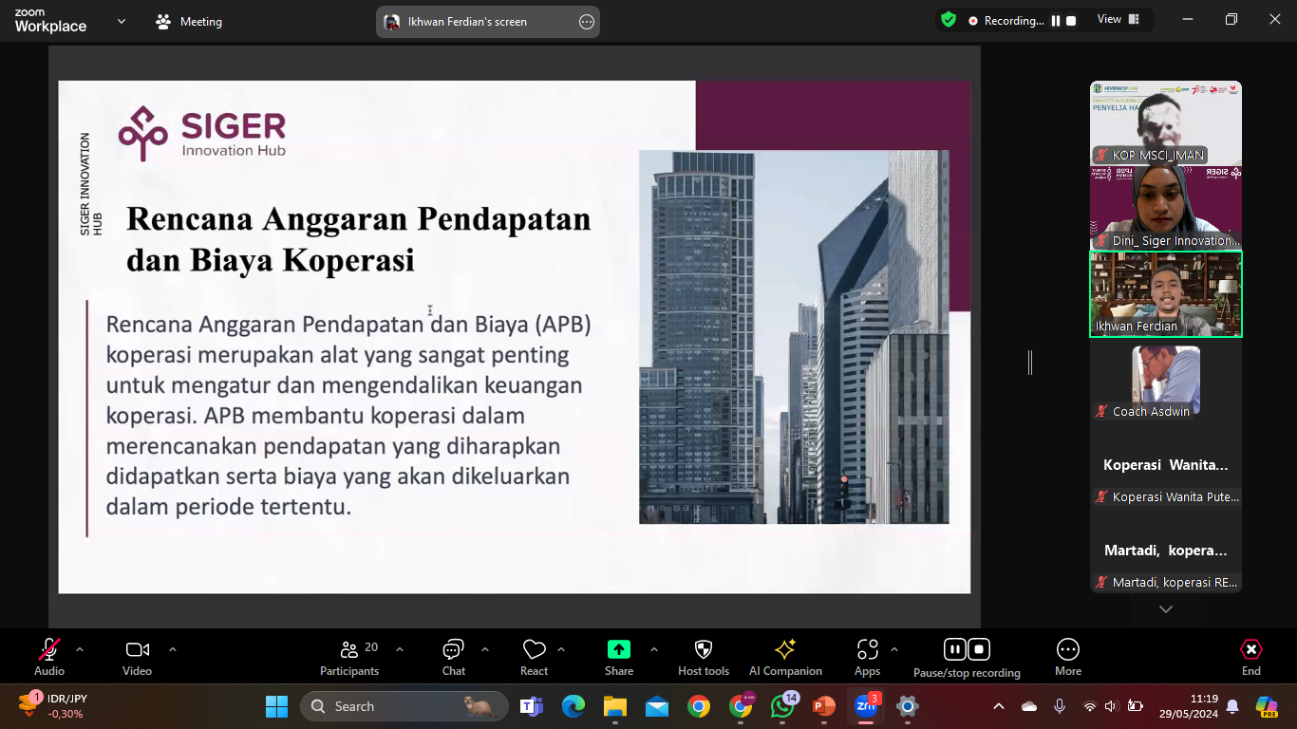Open the View layout menu
This screenshot has height=729, width=1297.
1118,19
